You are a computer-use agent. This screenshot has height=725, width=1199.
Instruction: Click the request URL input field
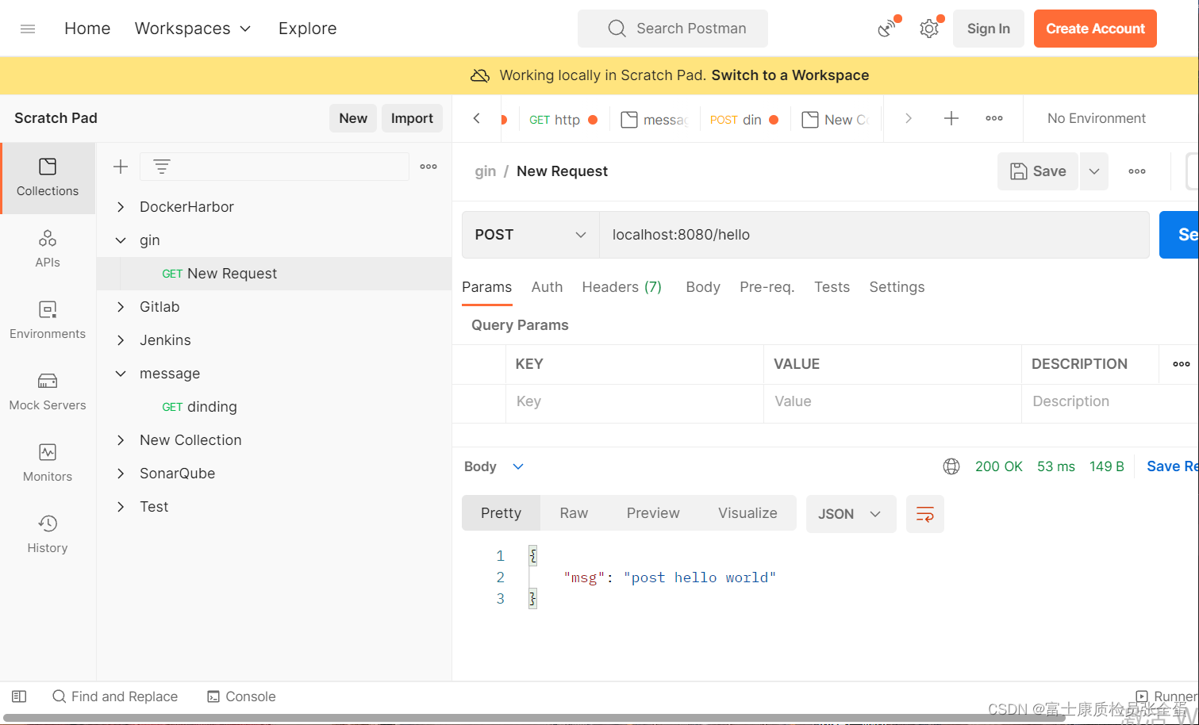[x=874, y=235]
